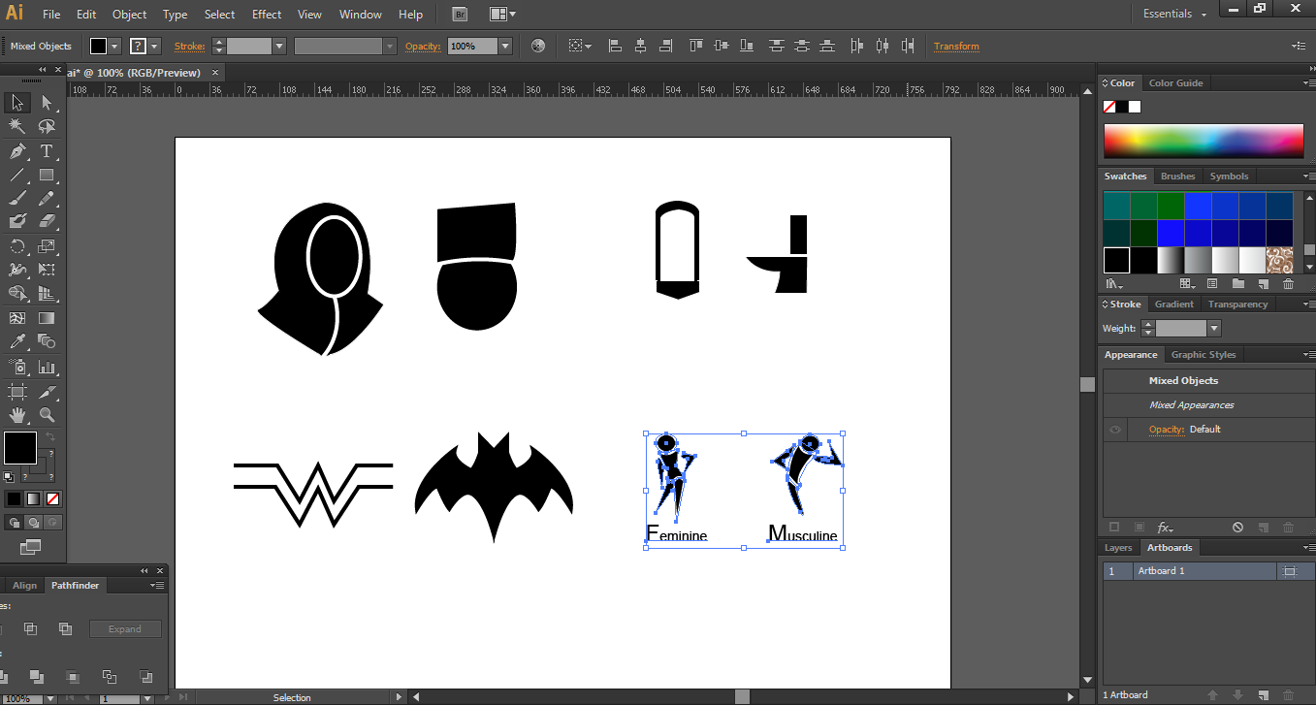This screenshot has width=1316, height=705.
Task: Select the Shape Builder tool
Action: pyautogui.click(x=17, y=293)
